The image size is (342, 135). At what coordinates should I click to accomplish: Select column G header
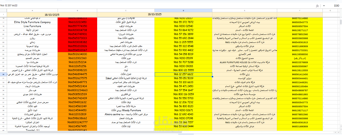(x=330, y=10)
